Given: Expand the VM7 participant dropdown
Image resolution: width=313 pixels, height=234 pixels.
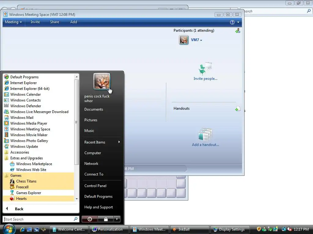Looking at the screenshot, I should coord(201,40).
